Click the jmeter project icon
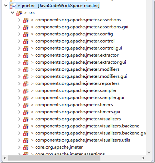This screenshot has width=155, height=163. coord(13,6)
